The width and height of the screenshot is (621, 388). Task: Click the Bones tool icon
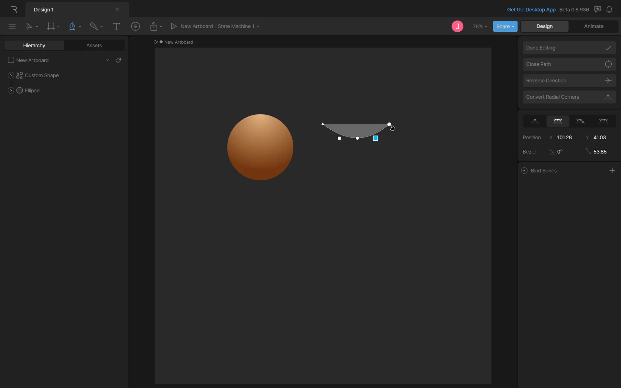tap(94, 26)
